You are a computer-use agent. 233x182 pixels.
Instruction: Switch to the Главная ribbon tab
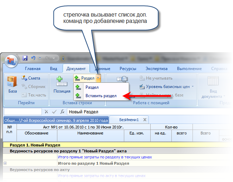click(x=32, y=69)
